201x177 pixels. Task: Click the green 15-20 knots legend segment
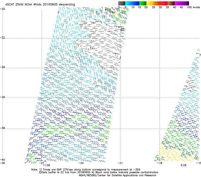click(x=143, y=3)
